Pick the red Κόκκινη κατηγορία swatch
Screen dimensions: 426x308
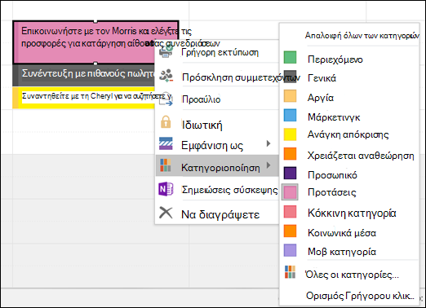point(290,212)
